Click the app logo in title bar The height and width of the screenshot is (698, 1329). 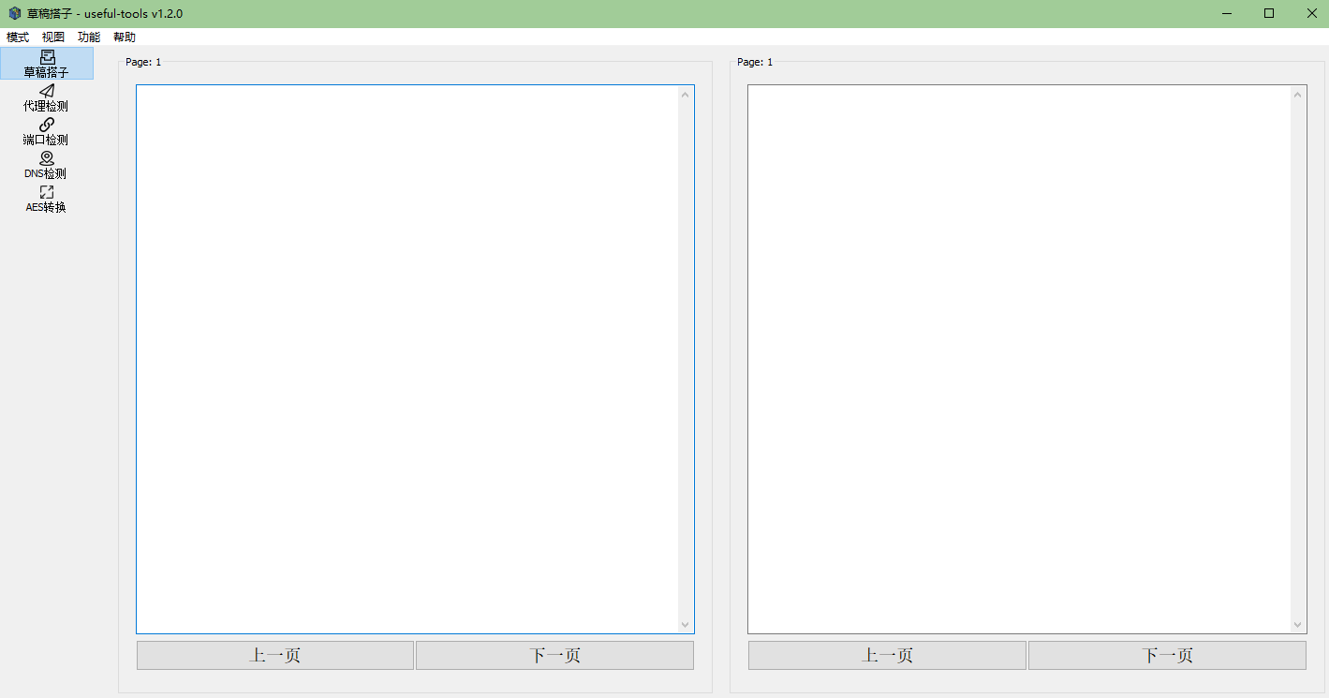[14, 13]
